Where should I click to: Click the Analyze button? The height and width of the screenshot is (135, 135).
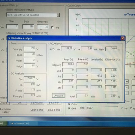(x=58, y=96)
